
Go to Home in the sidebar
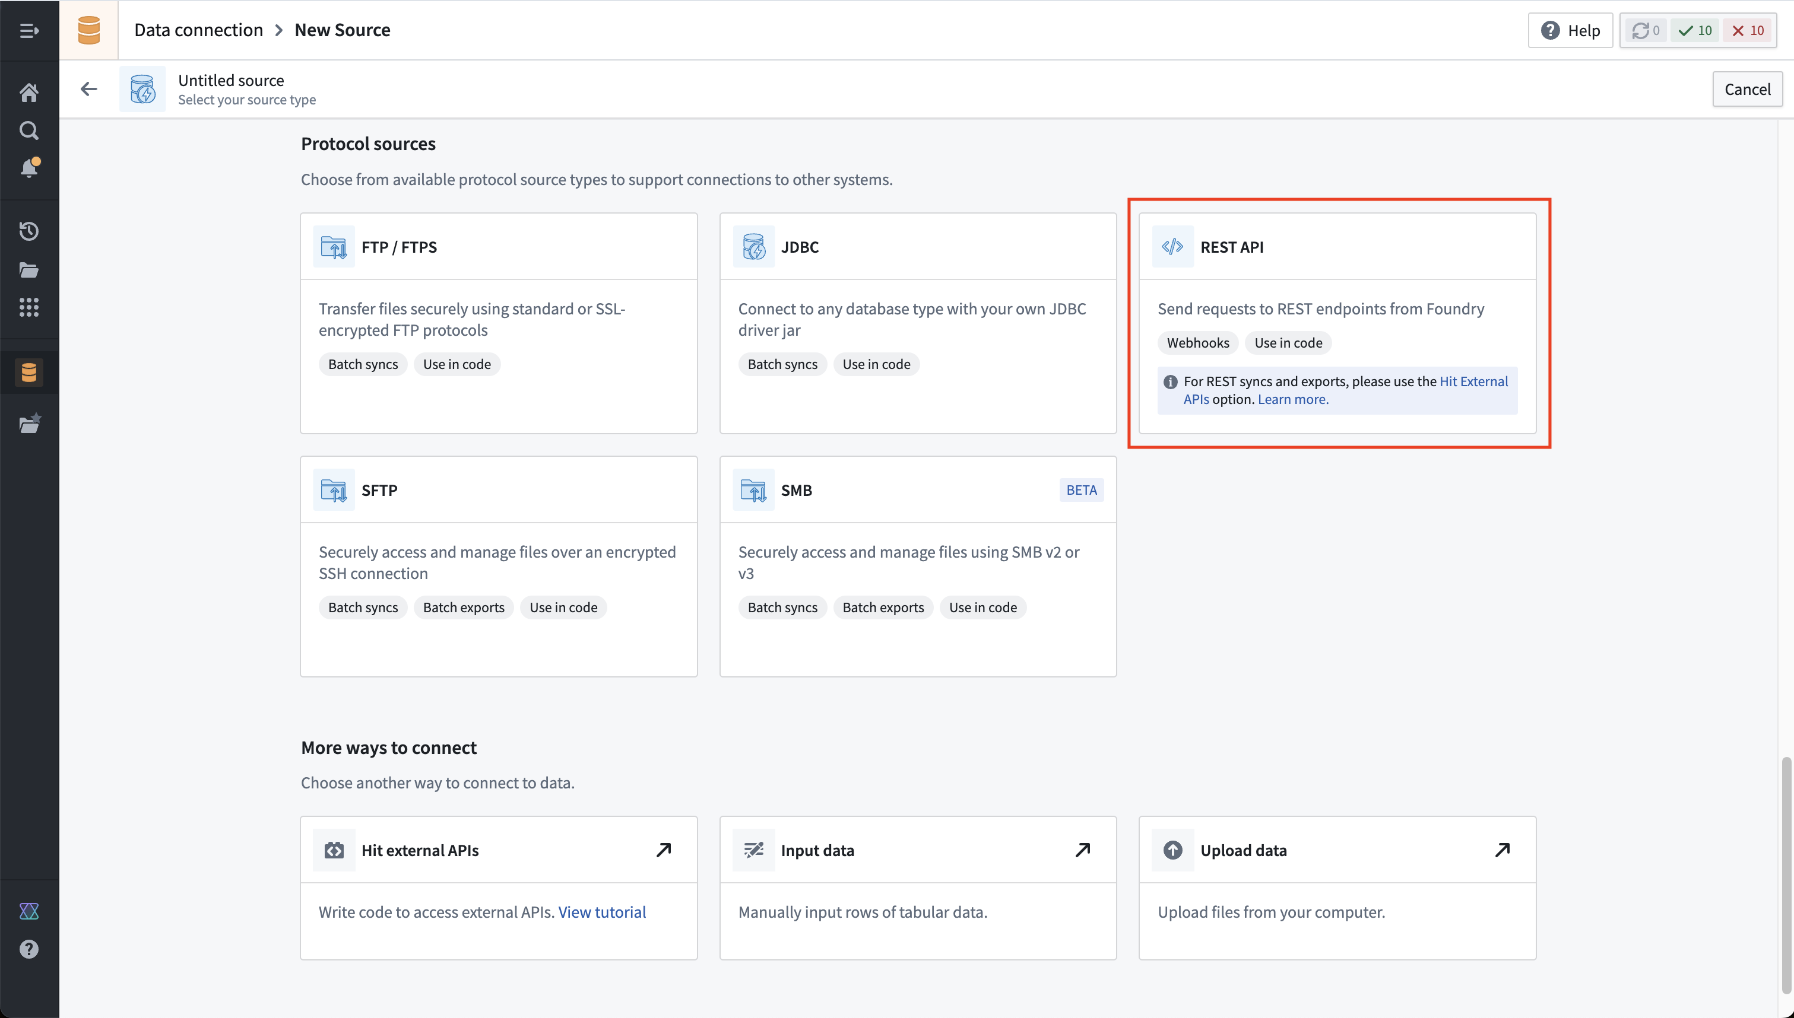click(28, 93)
